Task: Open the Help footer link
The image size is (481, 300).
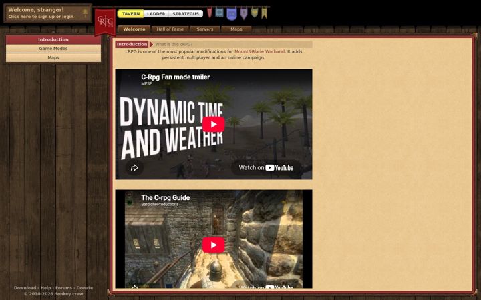Action: tap(45, 288)
